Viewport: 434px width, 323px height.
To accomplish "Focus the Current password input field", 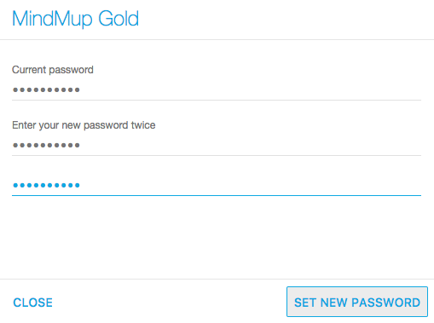I will [x=217, y=90].
